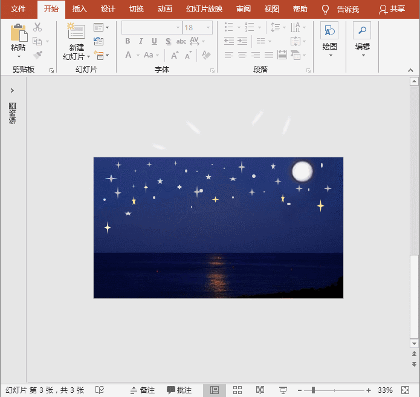Expand the thumbnails pane arrow
The height and width of the screenshot is (397, 420).
pyautogui.click(x=12, y=90)
